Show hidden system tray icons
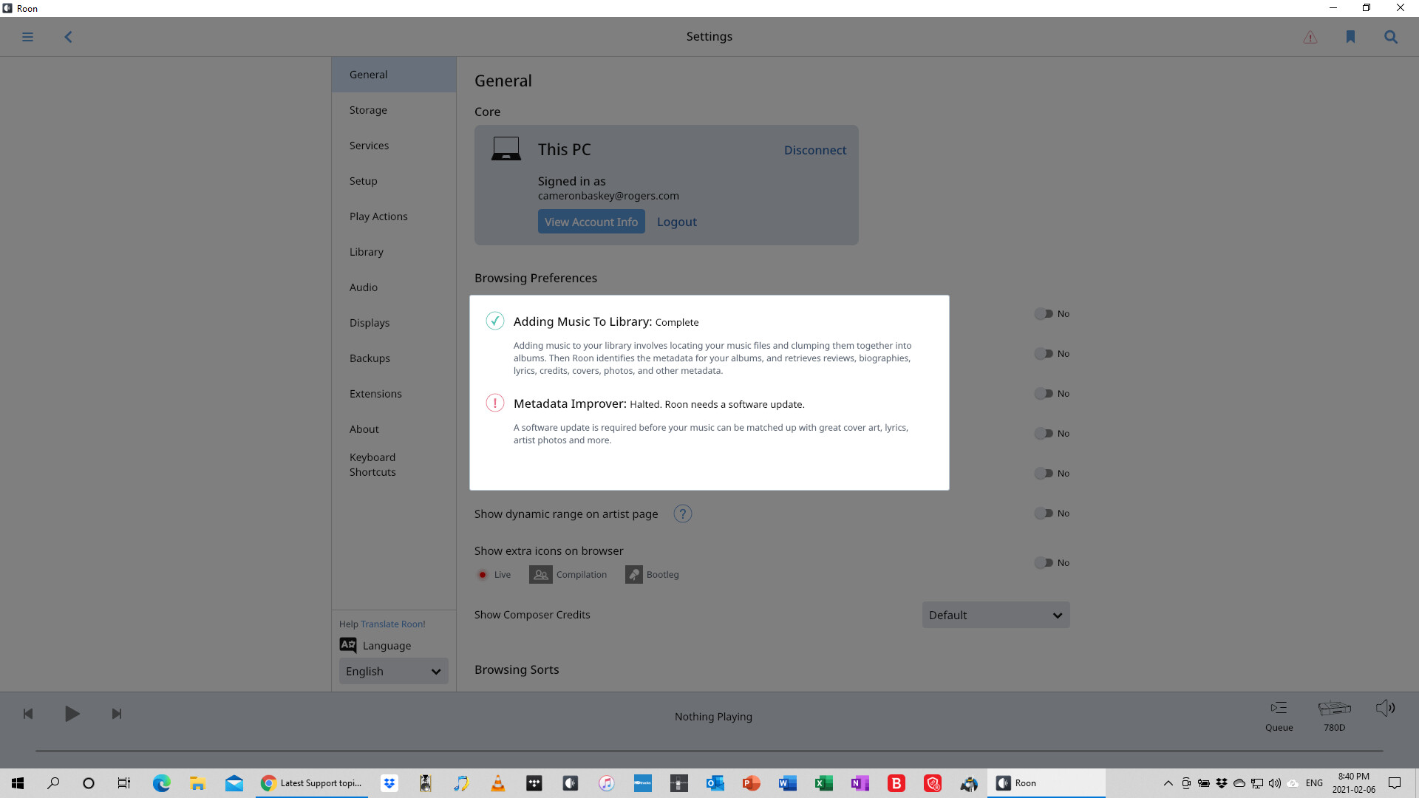1419x798 pixels. click(x=1168, y=783)
